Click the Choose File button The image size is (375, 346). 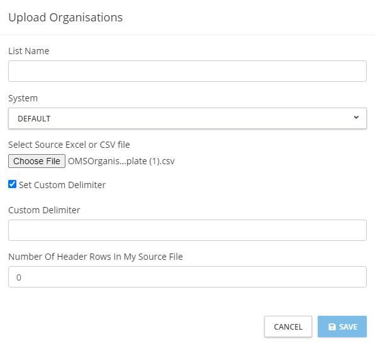(x=37, y=161)
